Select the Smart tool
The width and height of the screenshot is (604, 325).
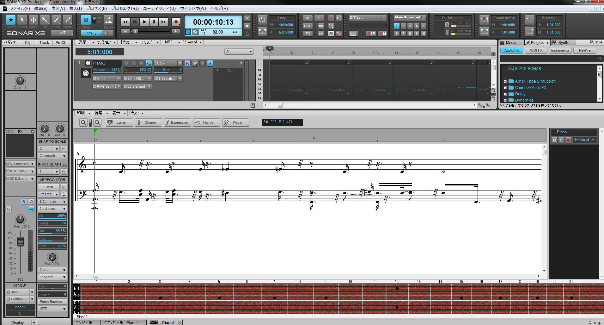point(11,20)
